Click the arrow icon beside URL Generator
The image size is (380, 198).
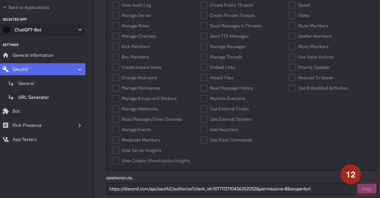point(11,97)
